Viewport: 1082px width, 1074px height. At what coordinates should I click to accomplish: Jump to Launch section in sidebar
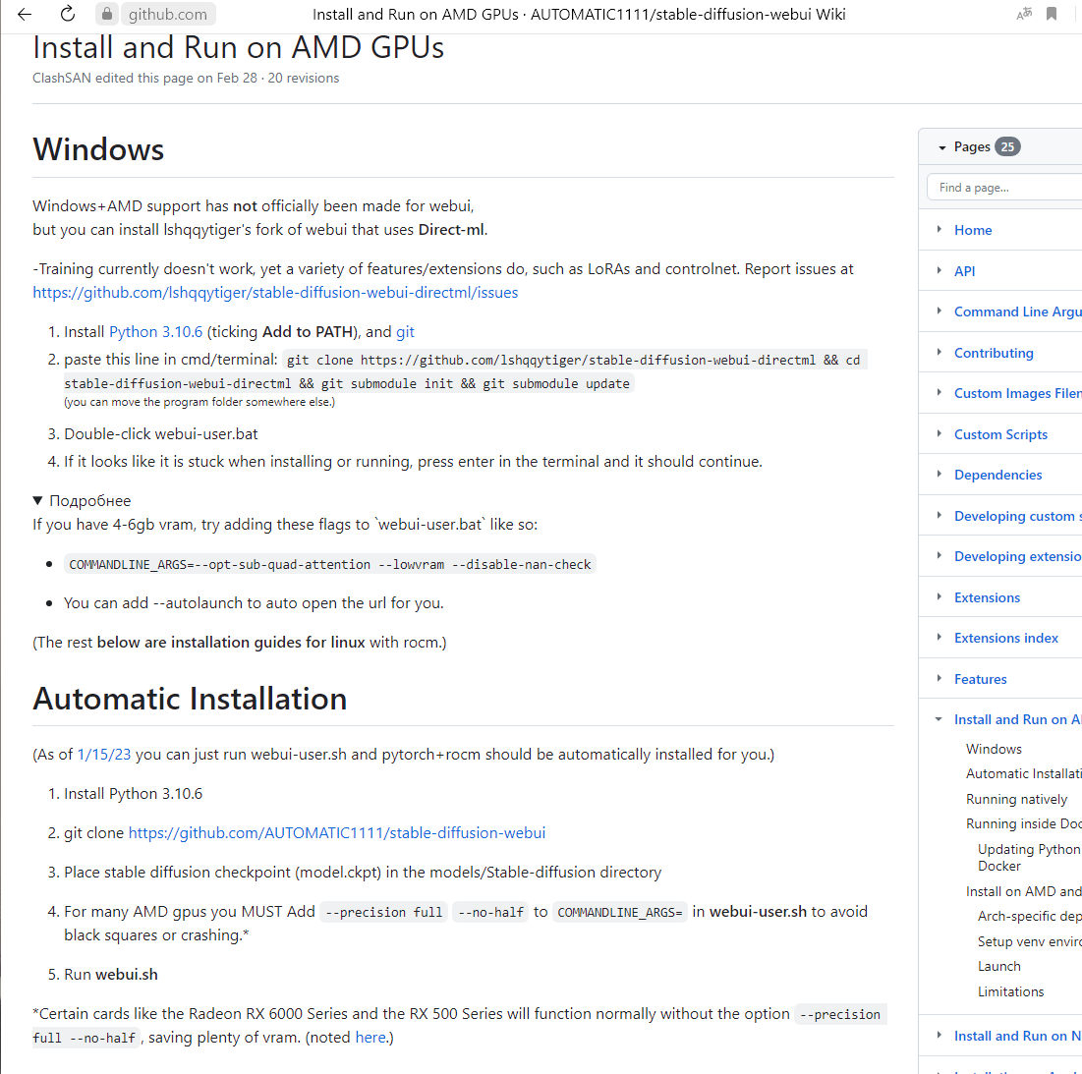(999, 966)
